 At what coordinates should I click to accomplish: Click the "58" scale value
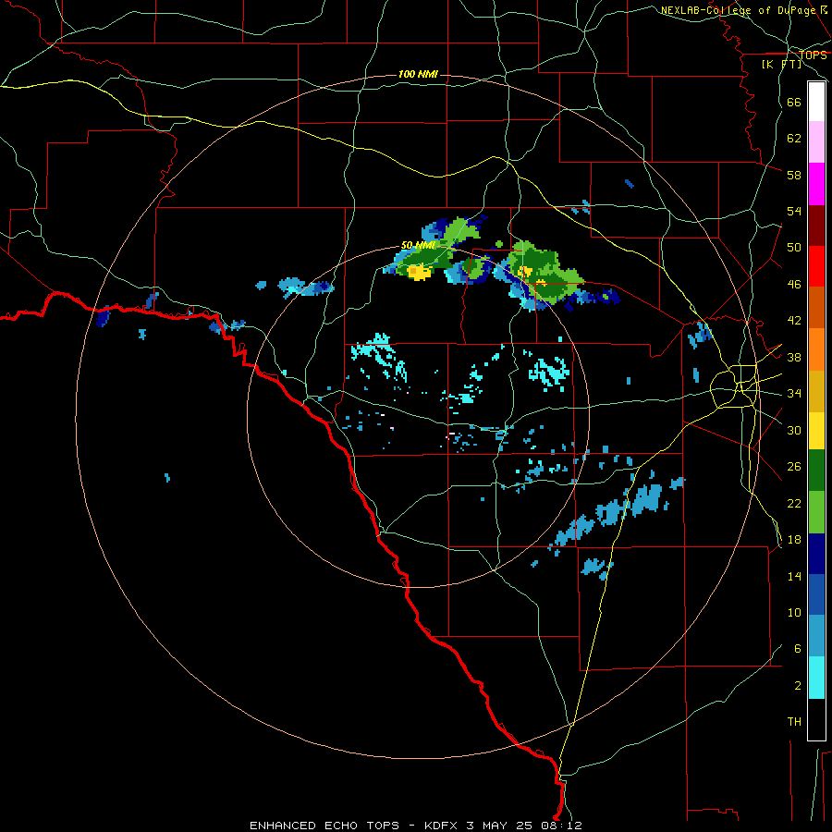point(794,175)
